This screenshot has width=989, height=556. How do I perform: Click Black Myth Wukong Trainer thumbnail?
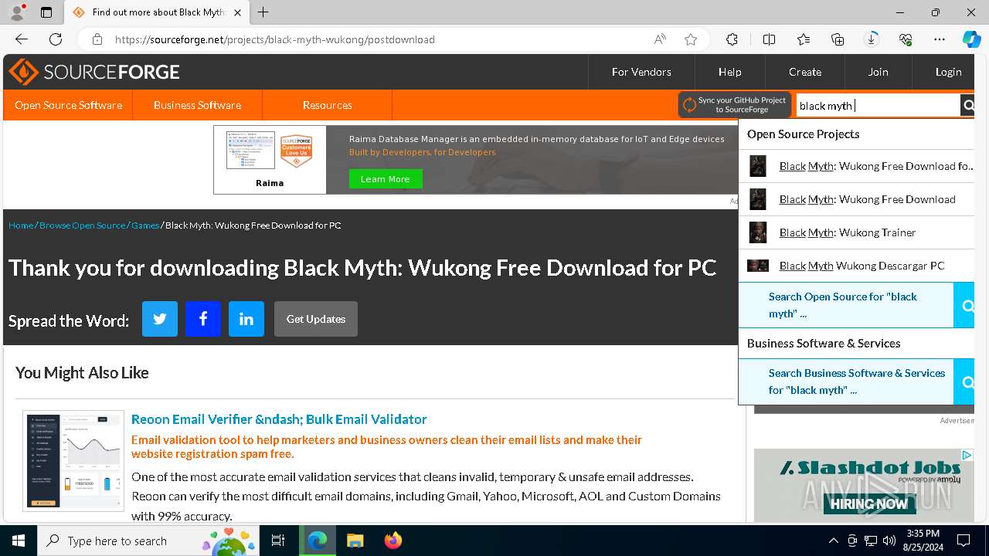pyautogui.click(x=758, y=232)
